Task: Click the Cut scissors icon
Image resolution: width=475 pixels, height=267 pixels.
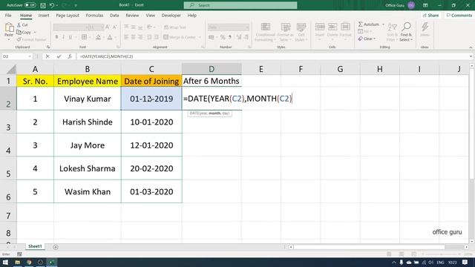Action: (x=19, y=24)
